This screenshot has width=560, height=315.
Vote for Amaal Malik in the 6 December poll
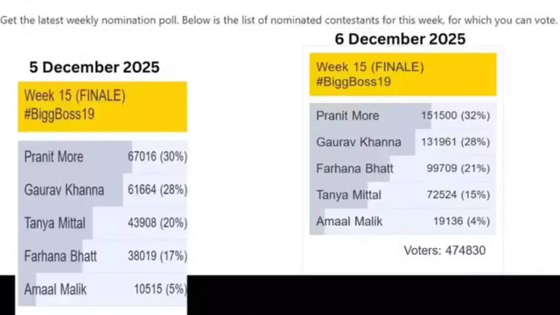349,221
